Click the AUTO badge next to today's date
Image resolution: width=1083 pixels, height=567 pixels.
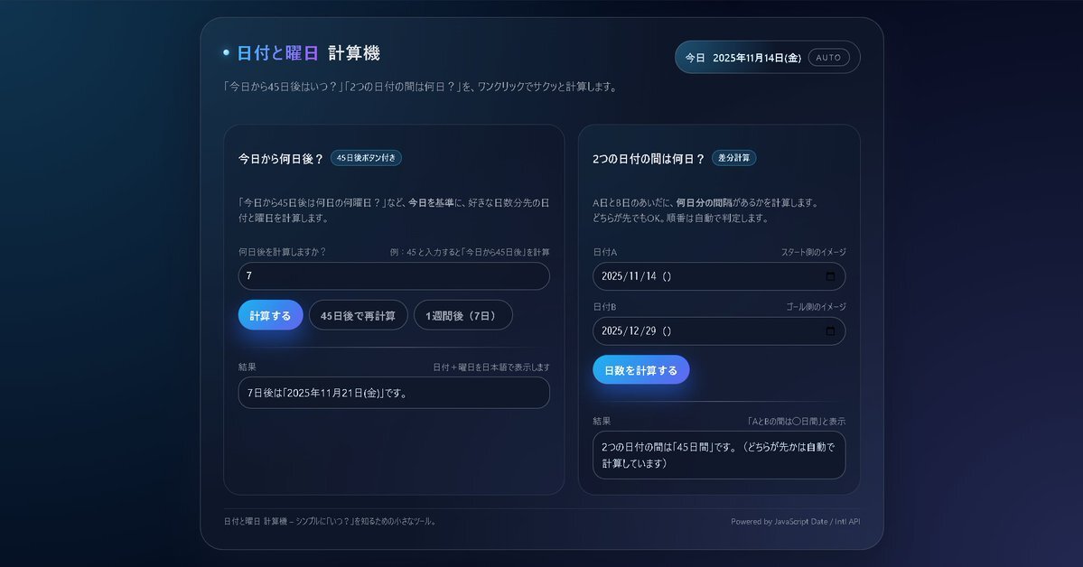click(x=829, y=57)
